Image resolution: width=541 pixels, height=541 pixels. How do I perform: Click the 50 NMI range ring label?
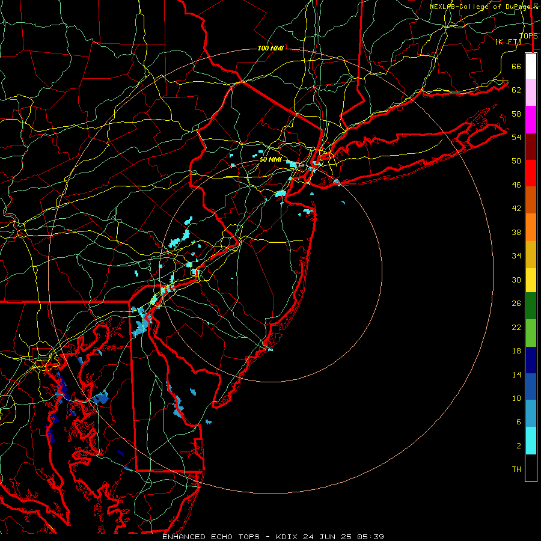tap(270, 159)
